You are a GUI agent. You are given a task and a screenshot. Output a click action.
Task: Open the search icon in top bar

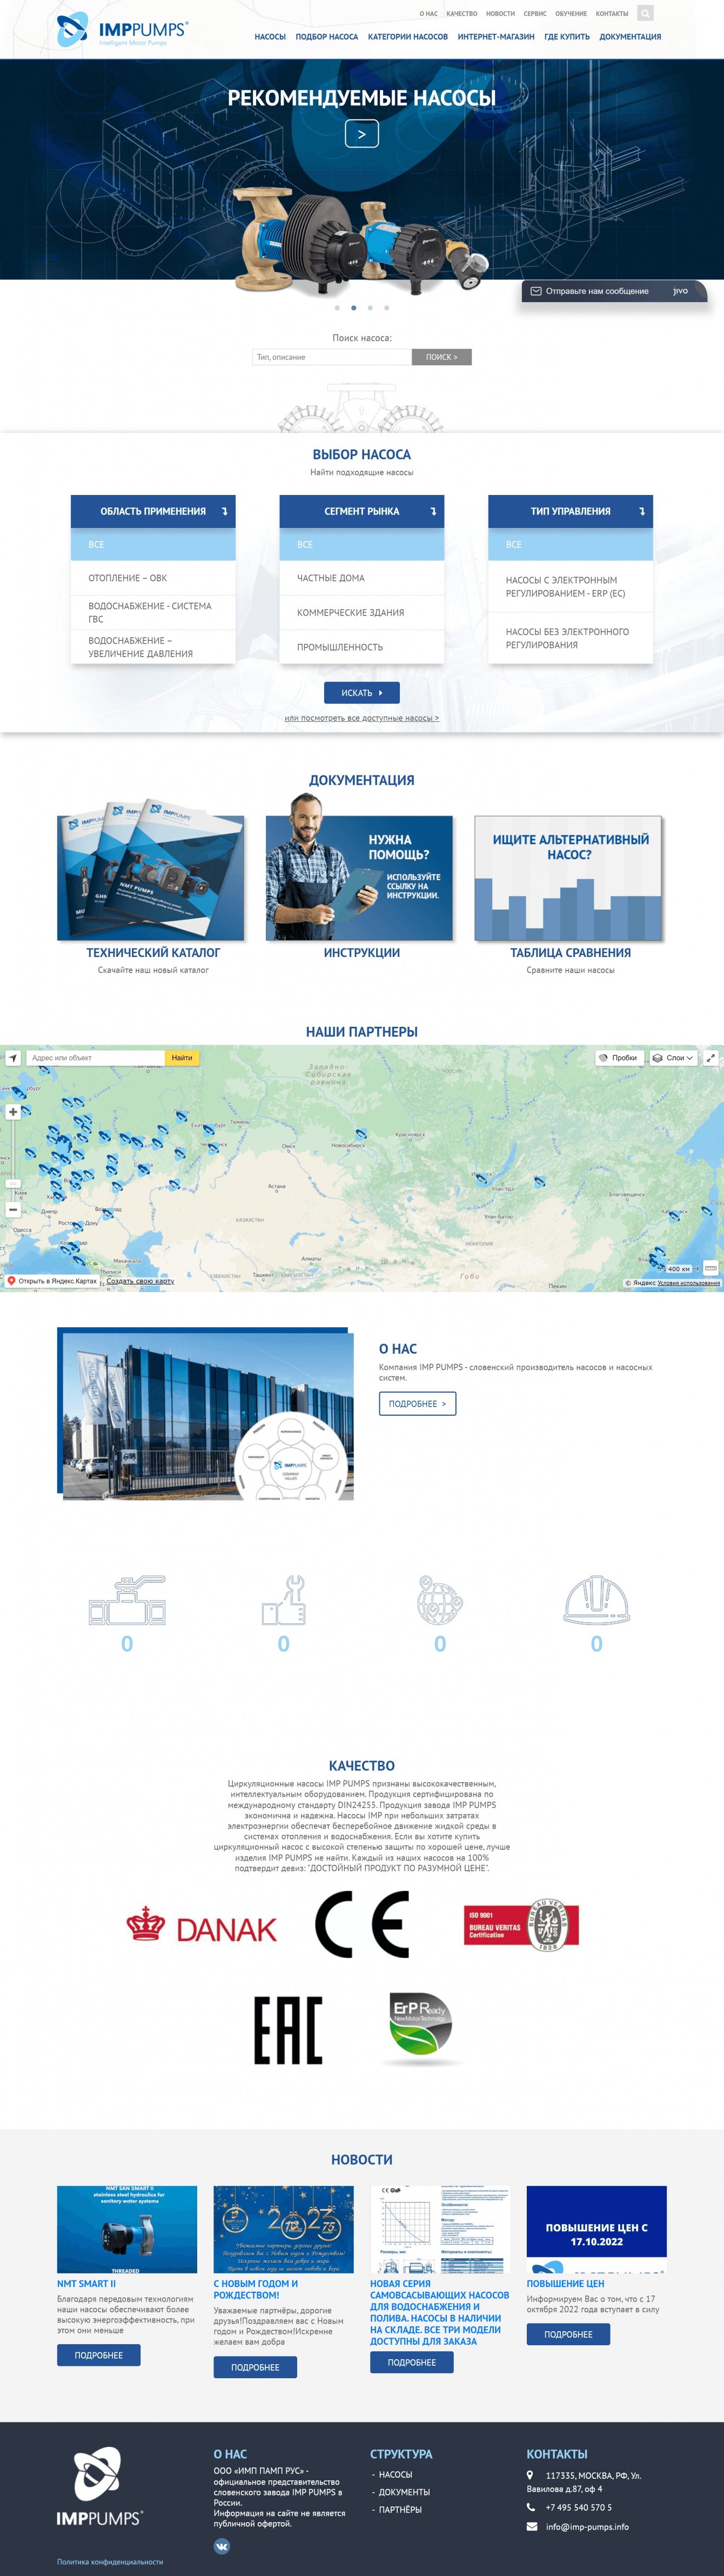coord(645,13)
